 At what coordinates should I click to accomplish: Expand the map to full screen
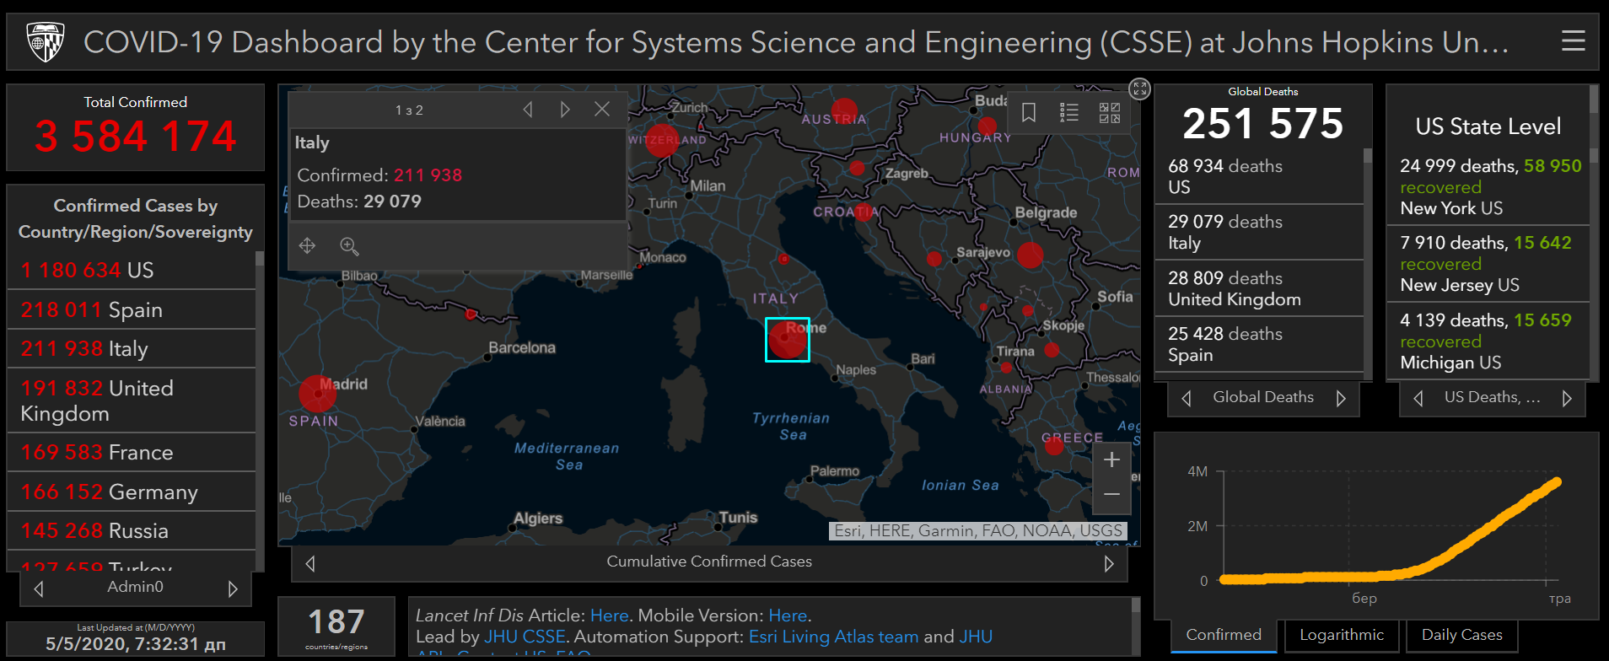(1139, 89)
